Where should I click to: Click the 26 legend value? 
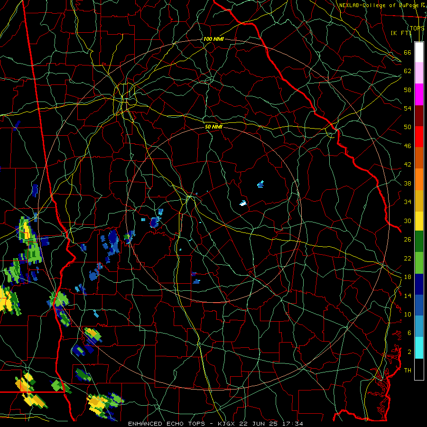408,240
